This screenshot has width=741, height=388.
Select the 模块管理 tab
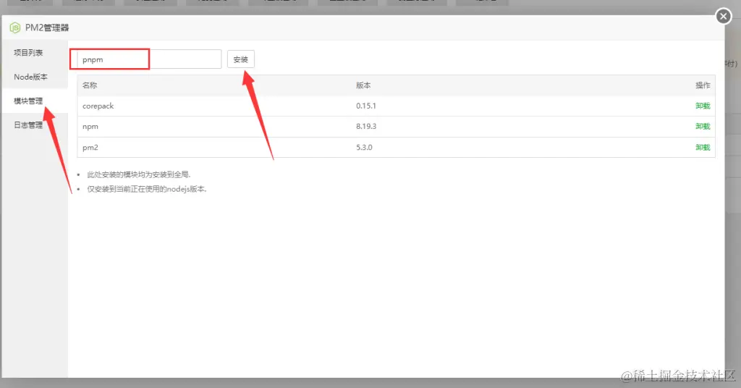coord(28,101)
